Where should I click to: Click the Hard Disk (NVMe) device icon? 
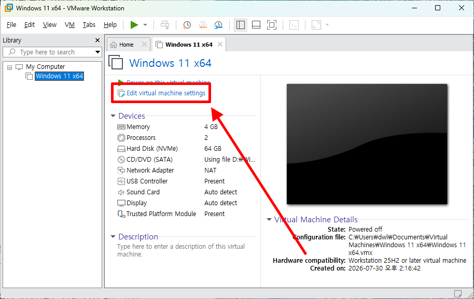tap(121, 149)
